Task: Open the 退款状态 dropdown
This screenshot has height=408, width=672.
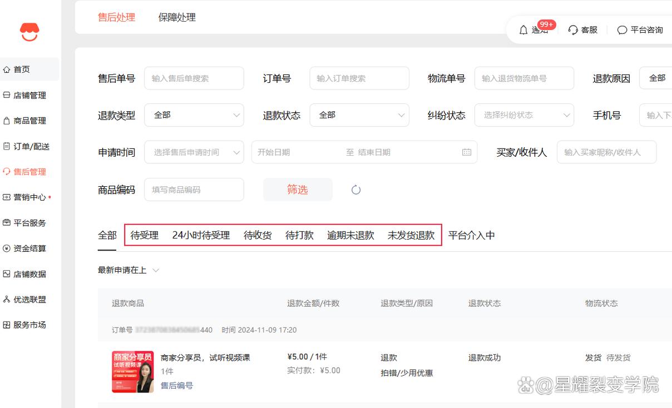Action: 359,115
